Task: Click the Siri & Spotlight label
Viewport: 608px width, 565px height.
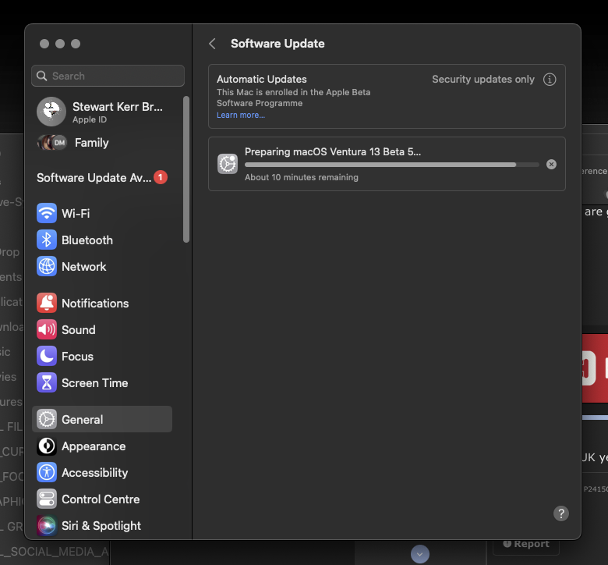Action: point(101,526)
